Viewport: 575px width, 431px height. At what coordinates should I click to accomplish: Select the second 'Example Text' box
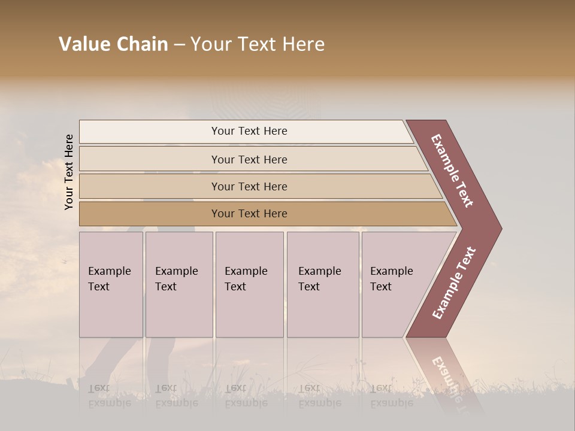tap(178, 284)
